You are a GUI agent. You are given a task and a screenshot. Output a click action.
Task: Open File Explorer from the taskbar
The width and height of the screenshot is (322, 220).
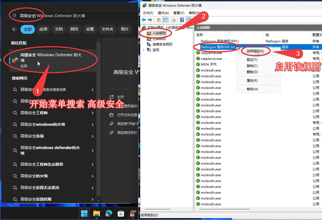(97, 213)
